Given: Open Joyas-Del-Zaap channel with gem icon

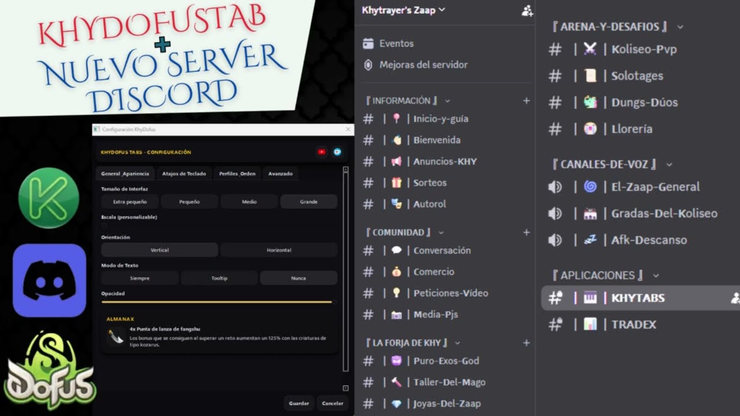Looking at the screenshot, I should (x=396, y=403).
